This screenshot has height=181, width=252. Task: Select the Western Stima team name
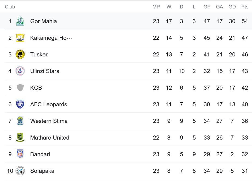49,121
